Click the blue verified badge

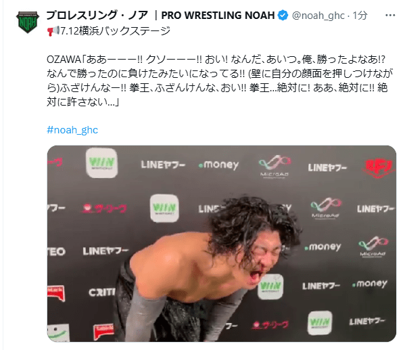click(283, 16)
